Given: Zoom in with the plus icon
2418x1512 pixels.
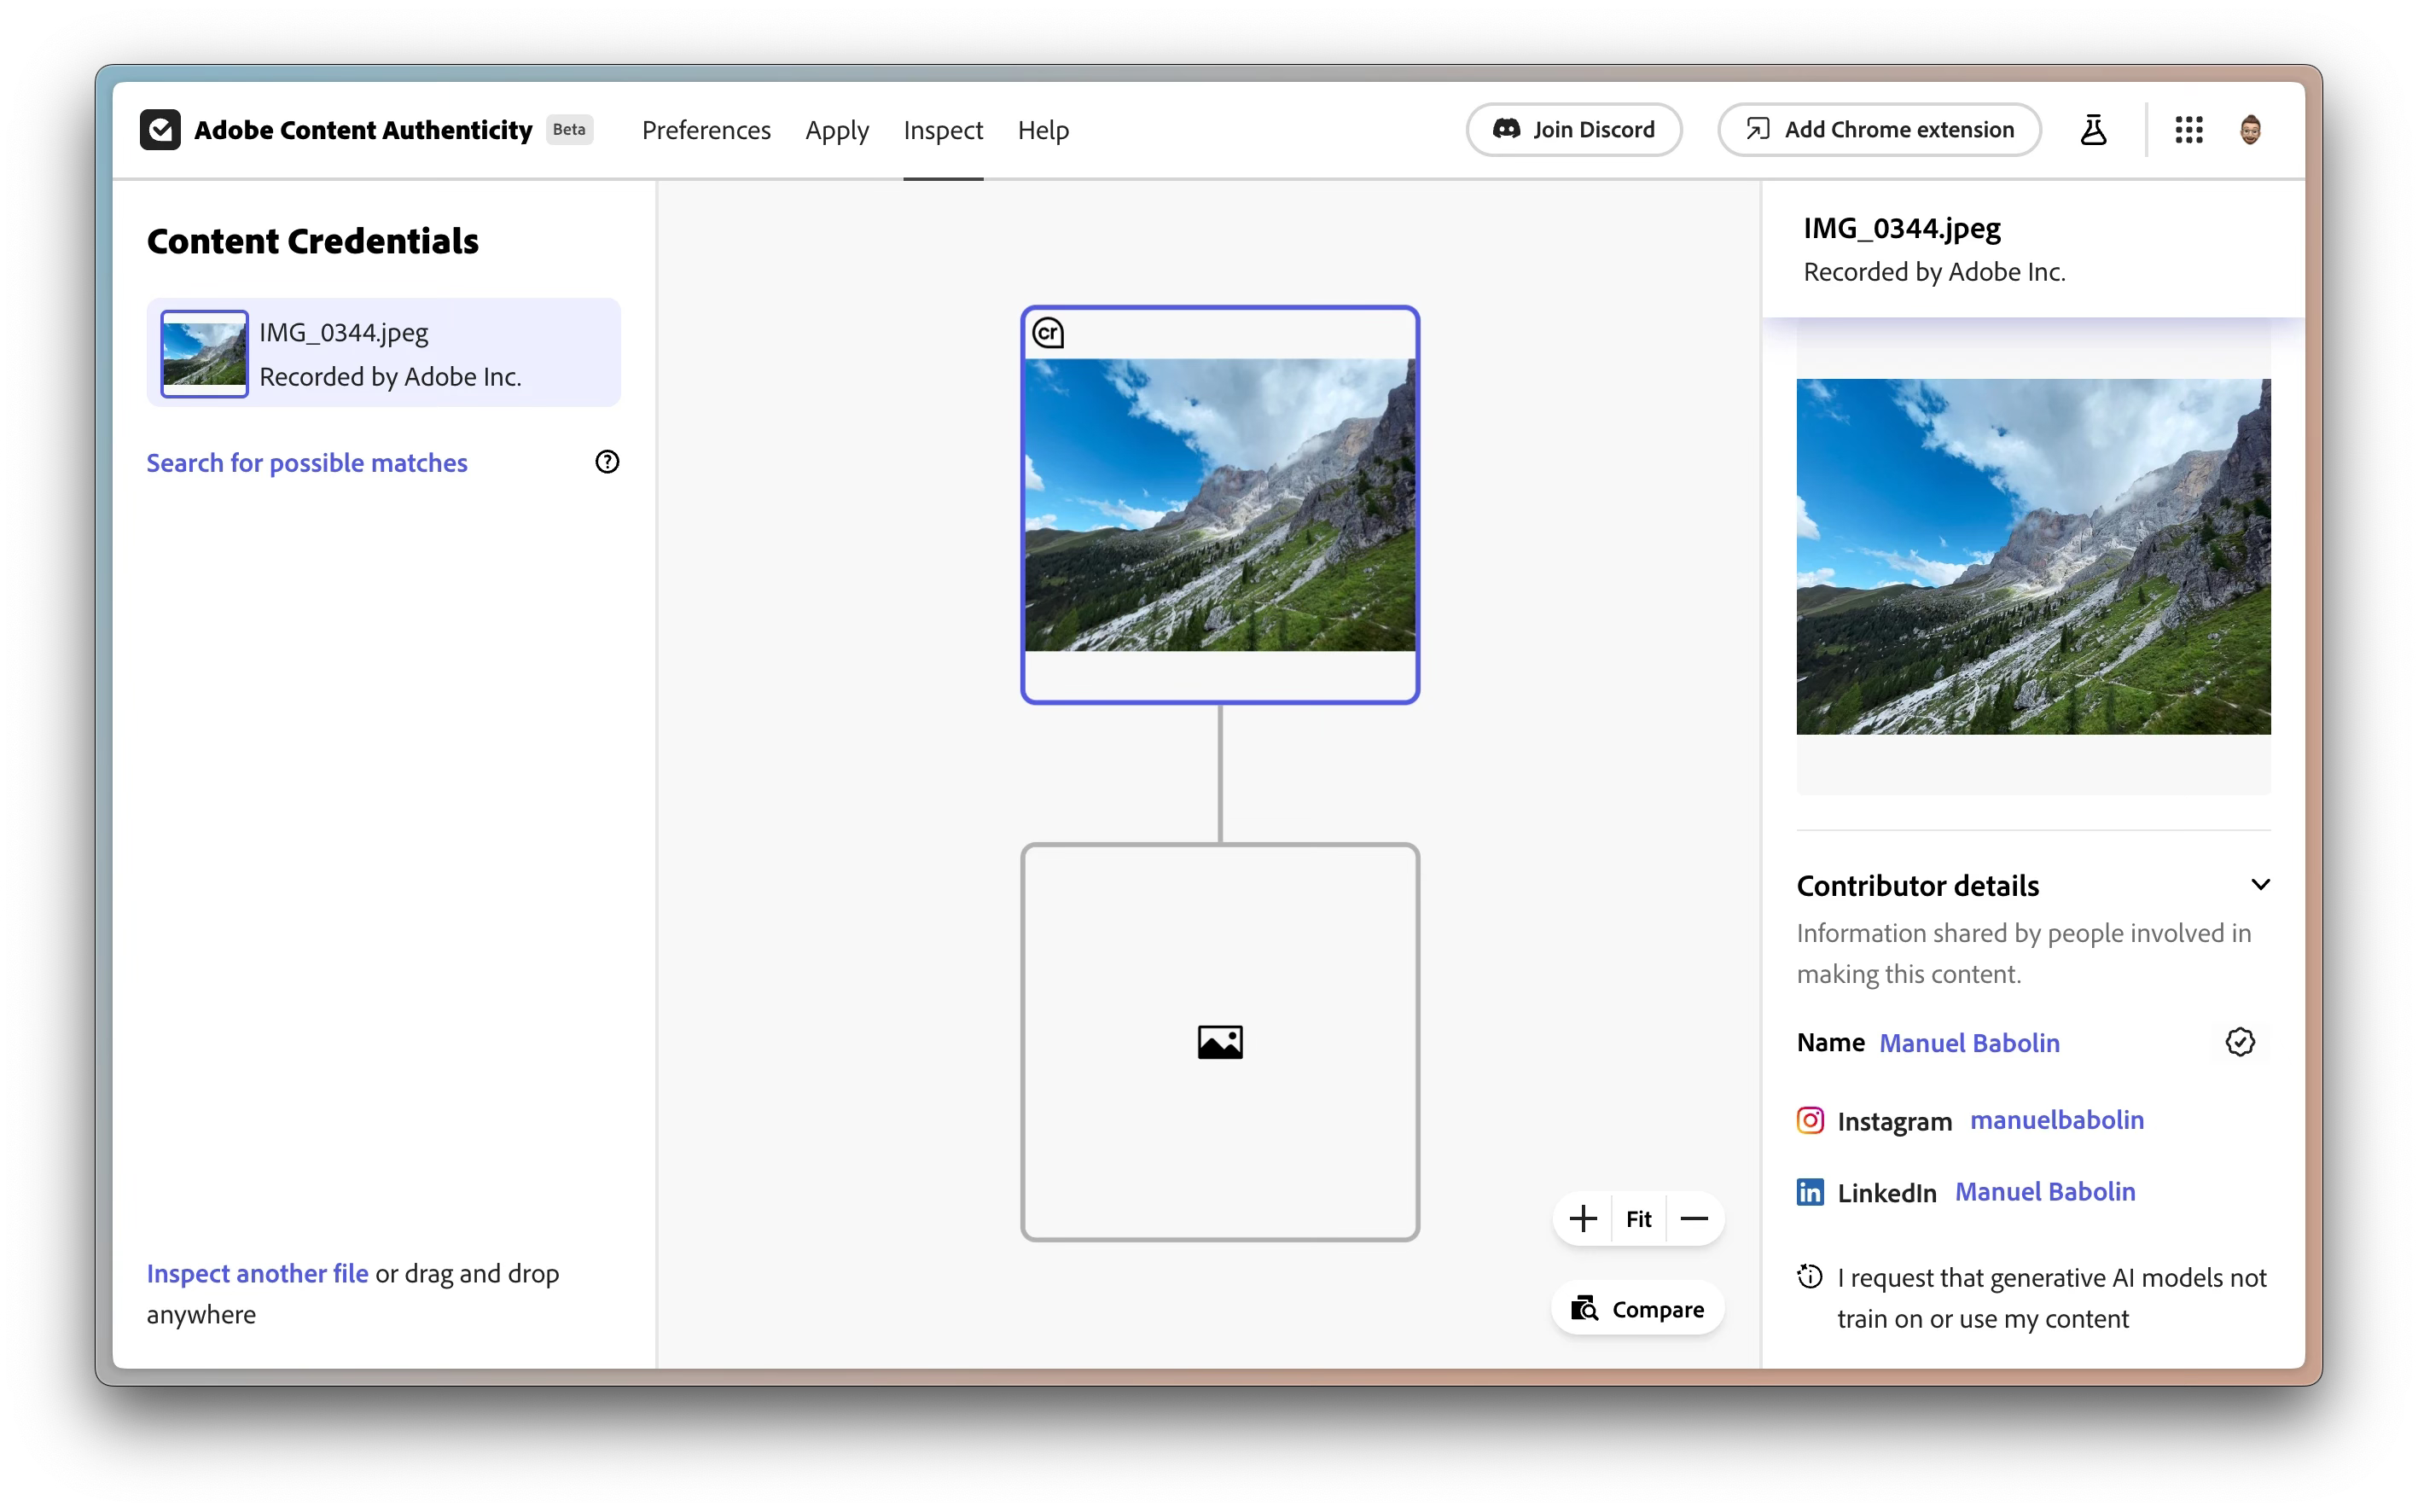Looking at the screenshot, I should (x=1583, y=1219).
